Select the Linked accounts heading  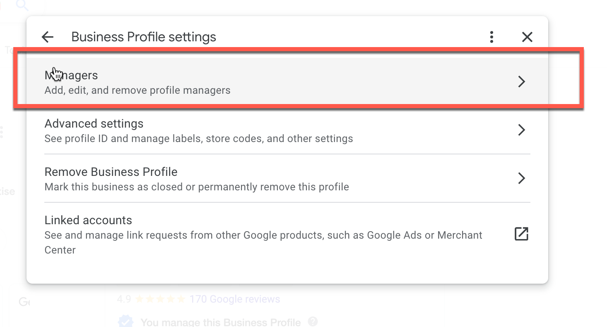88,220
